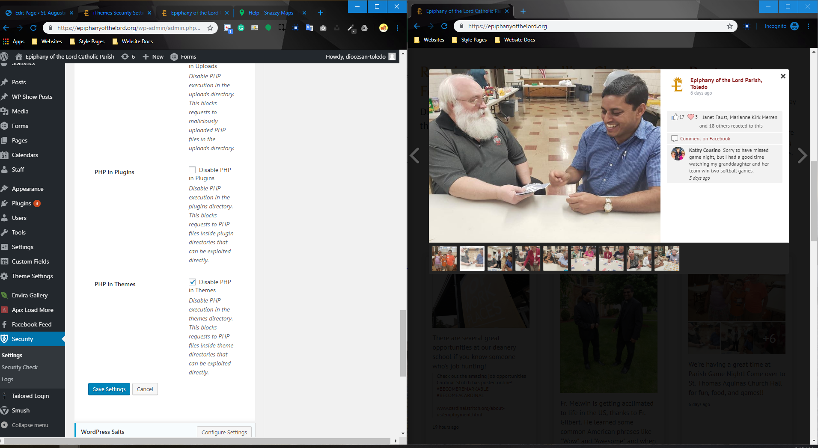Go to previous photo with left arrow
818x448 pixels.
click(414, 155)
